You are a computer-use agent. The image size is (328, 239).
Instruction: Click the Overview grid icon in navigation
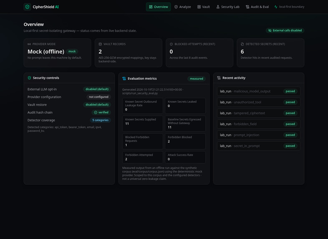coord(151,7)
